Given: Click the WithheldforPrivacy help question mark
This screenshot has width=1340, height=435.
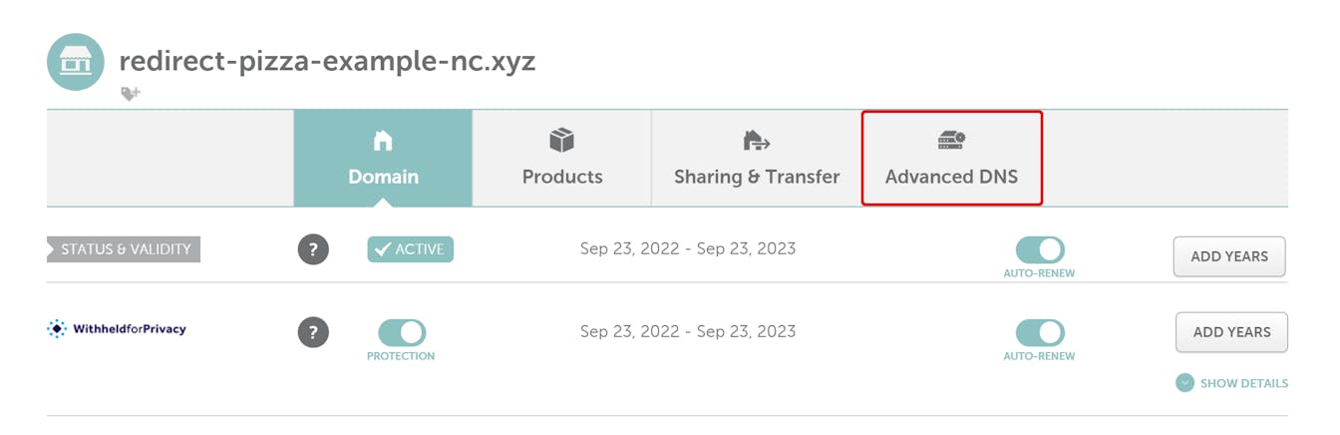Looking at the screenshot, I should 313,332.
